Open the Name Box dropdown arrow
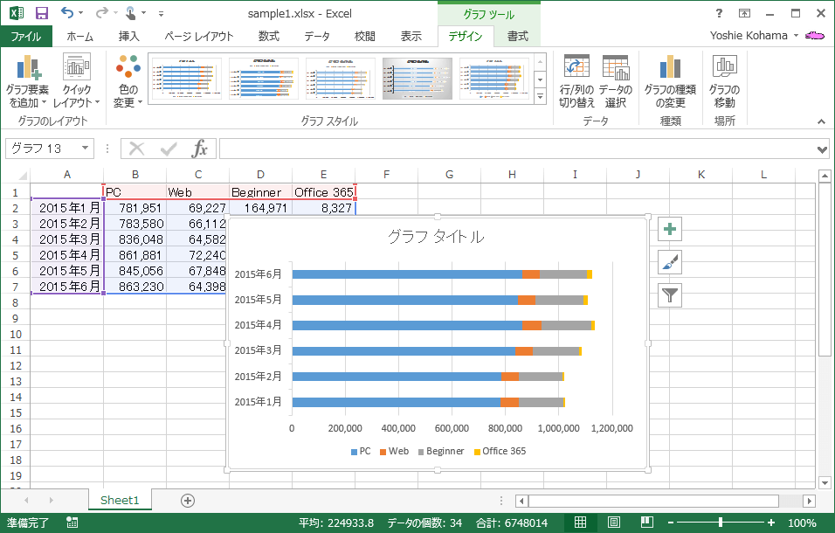Screen dimensions: 835x533 coord(85,148)
